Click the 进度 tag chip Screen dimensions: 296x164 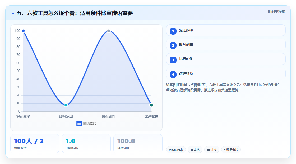212,150
